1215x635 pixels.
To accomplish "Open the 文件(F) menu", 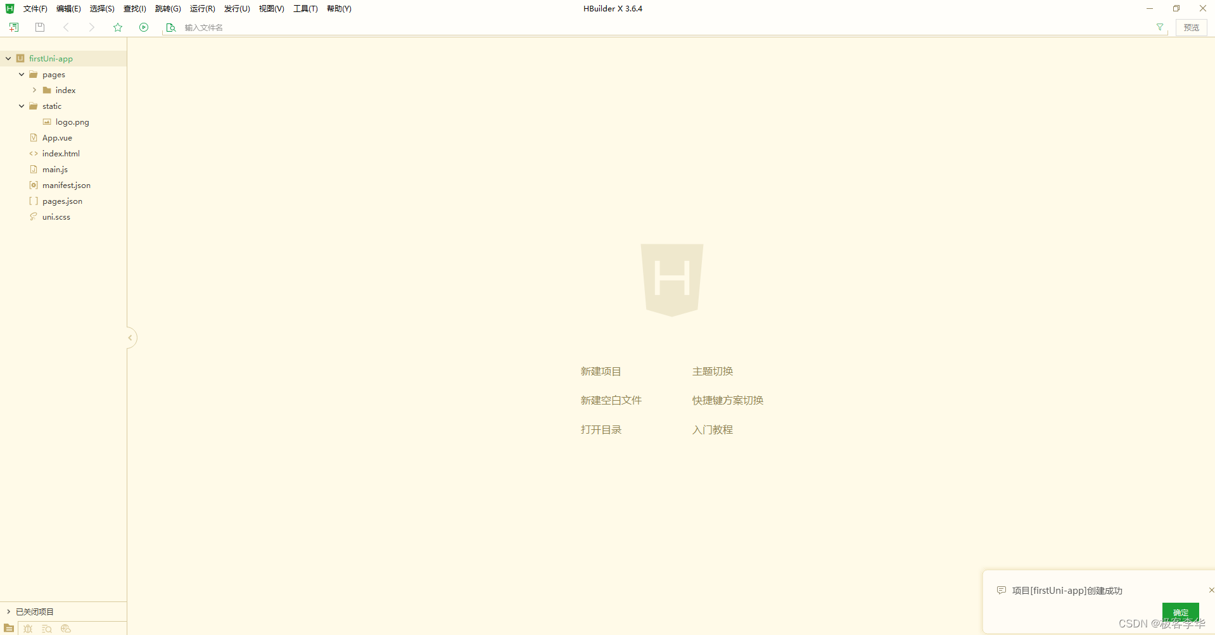I will tap(35, 9).
